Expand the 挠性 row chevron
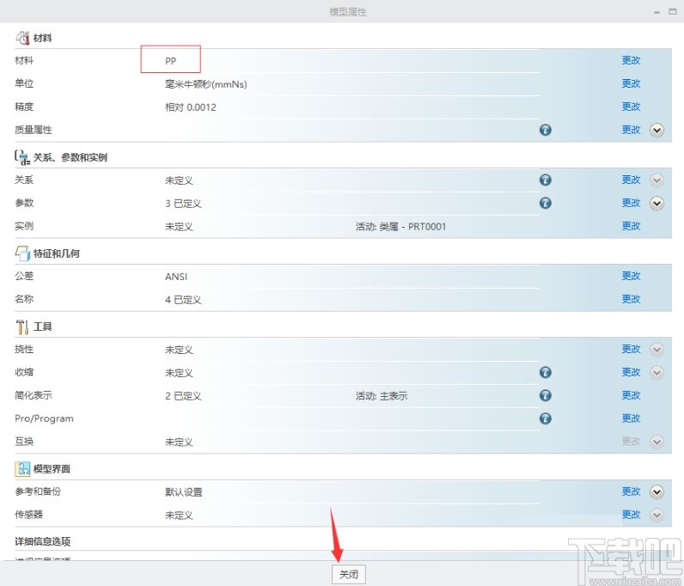Viewport: 684px width, 586px height. (x=657, y=350)
